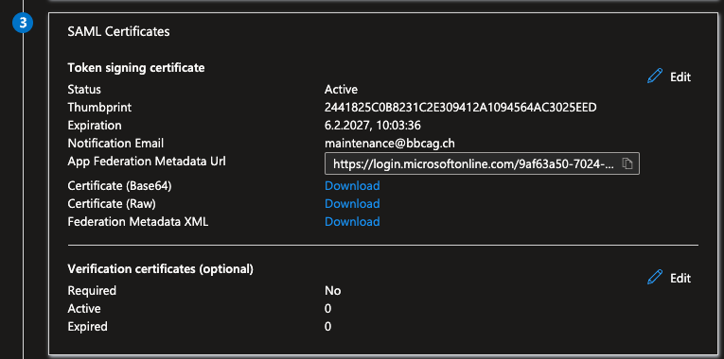Screen dimensions: 724x359
Task: Click the pencil icon beside Verification certificates
Action: coord(655,278)
